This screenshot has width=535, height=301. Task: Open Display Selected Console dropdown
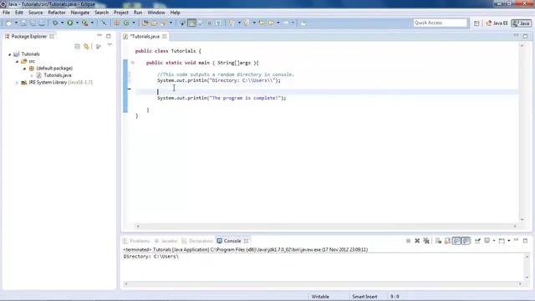pyautogui.click(x=494, y=241)
